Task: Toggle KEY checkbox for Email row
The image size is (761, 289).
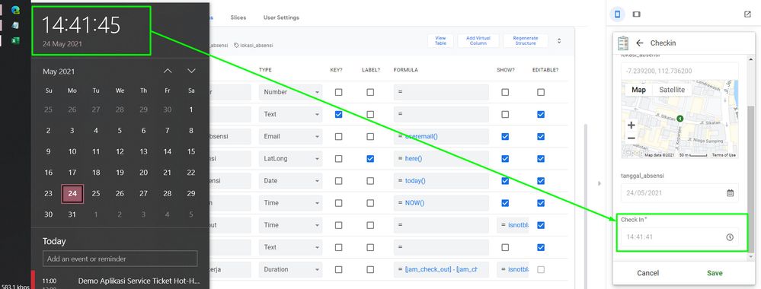Action: click(x=338, y=136)
